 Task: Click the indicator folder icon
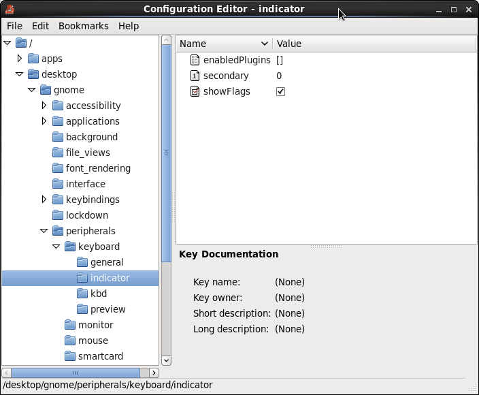coord(82,278)
